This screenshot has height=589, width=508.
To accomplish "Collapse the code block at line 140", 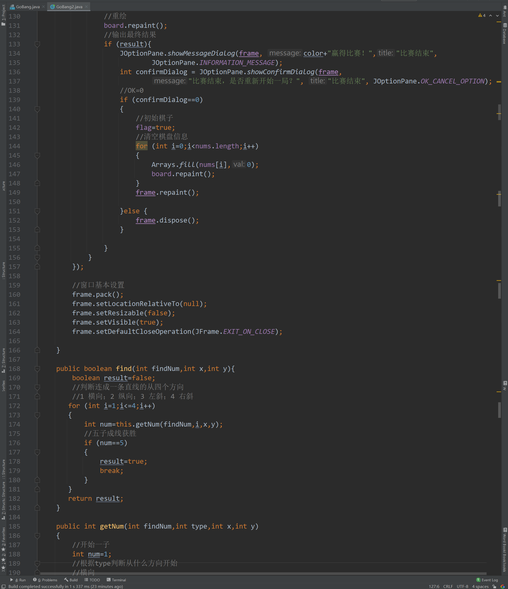I will [x=37, y=109].
